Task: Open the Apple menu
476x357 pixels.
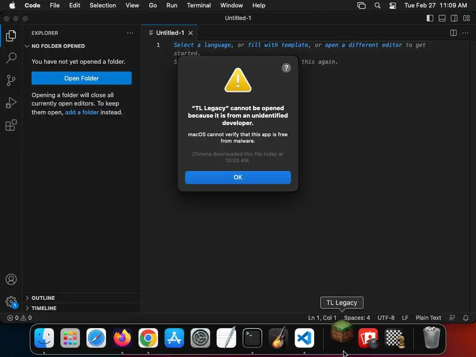Action: pos(12,6)
